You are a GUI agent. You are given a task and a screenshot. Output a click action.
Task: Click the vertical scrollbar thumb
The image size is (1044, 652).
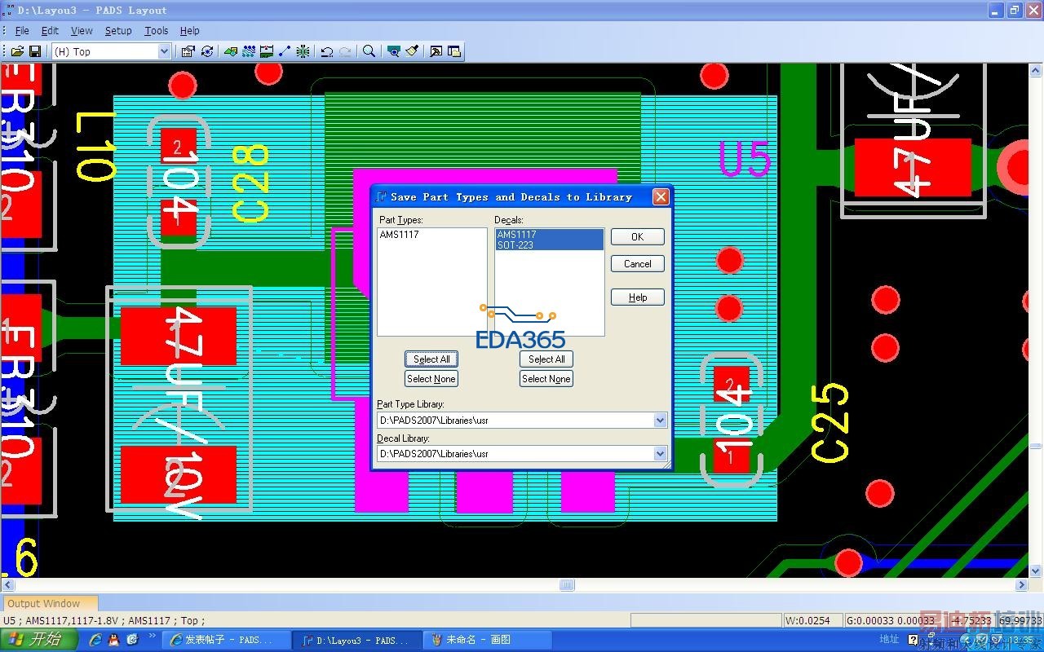(1036, 446)
